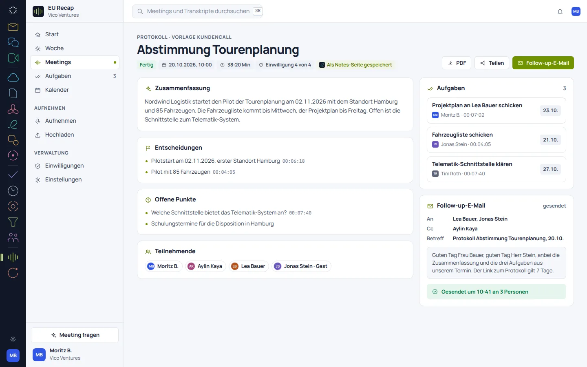Click the Teilen share button
The image size is (587, 367).
[x=492, y=63]
